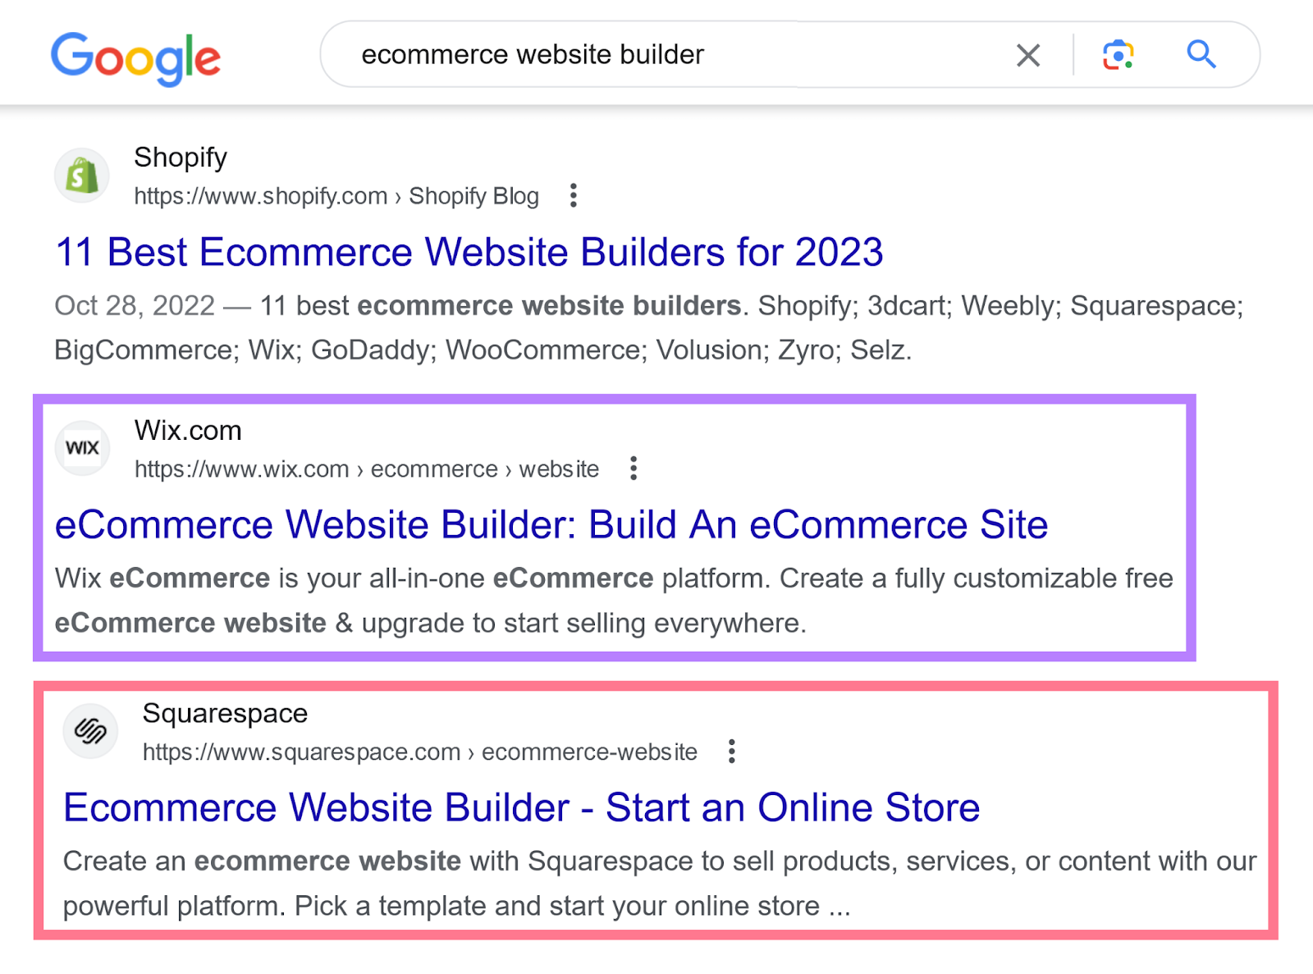1313x974 pixels.
Task: Open more options for Wix result
Action: pyautogui.click(x=633, y=469)
